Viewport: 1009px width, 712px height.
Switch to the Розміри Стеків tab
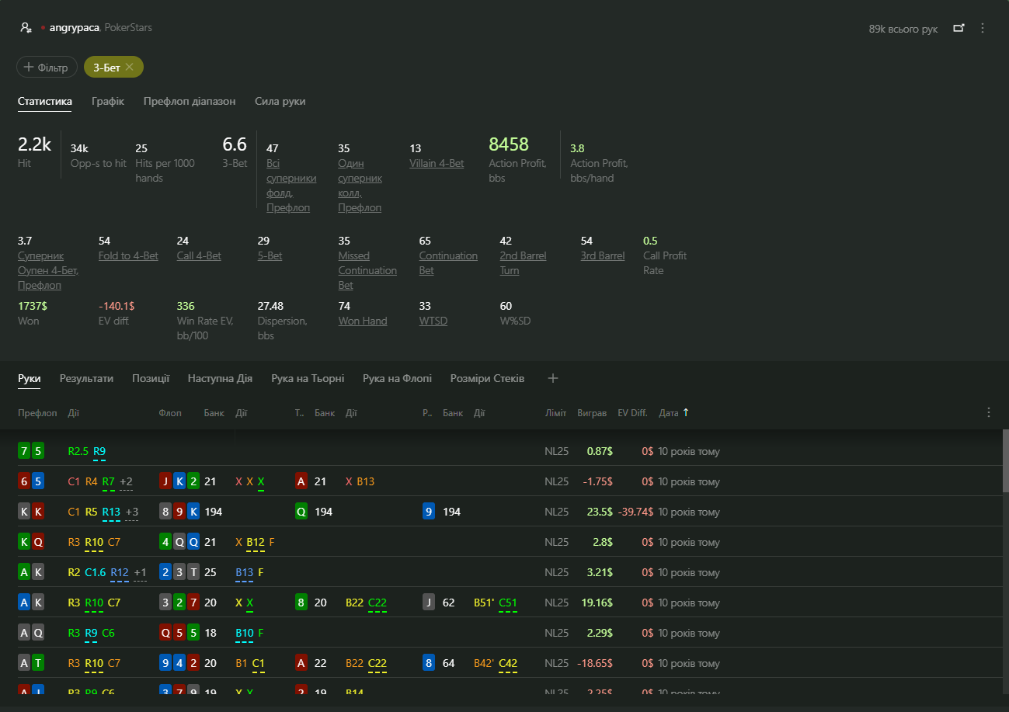[487, 378]
